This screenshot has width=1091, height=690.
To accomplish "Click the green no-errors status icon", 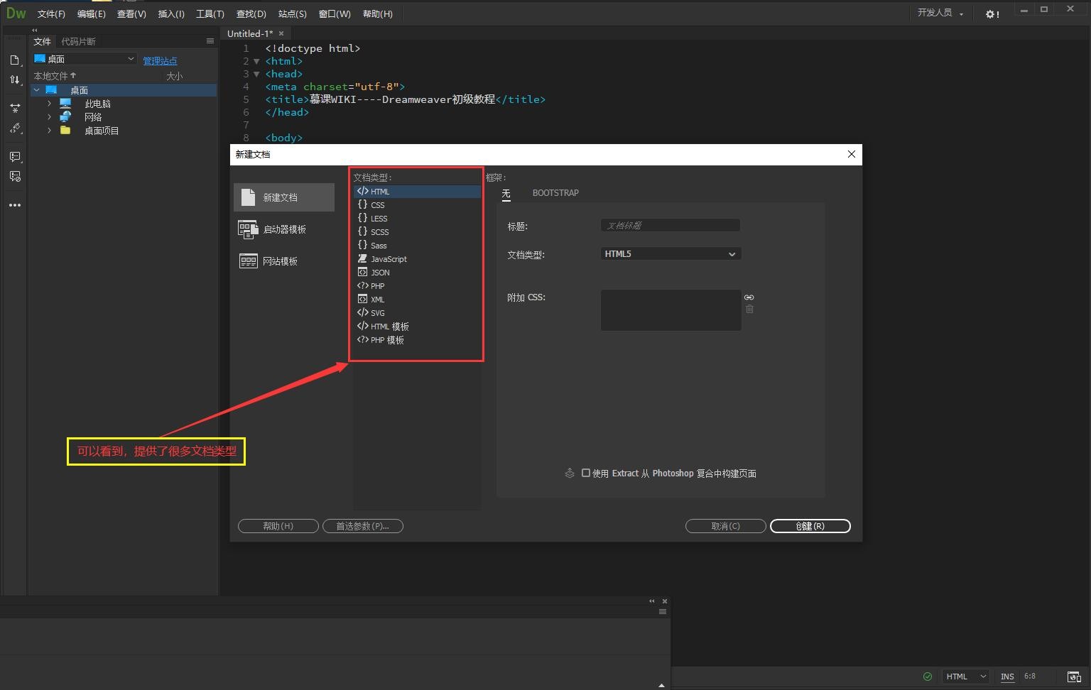I will click(927, 677).
